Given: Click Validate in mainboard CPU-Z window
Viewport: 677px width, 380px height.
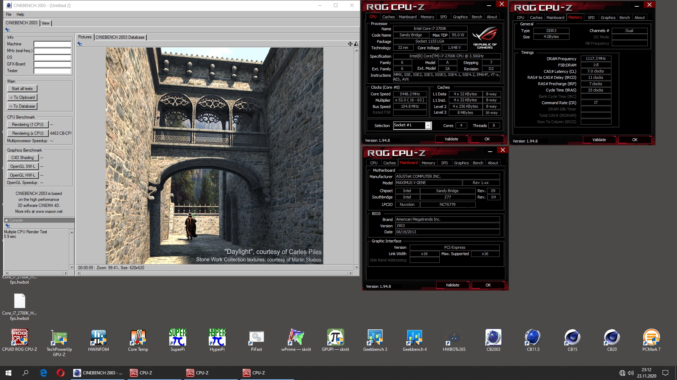Looking at the screenshot, I should point(452,285).
